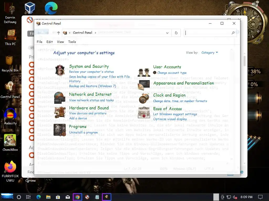Click Programs heading link
The image size is (269, 201).
[x=78, y=127]
